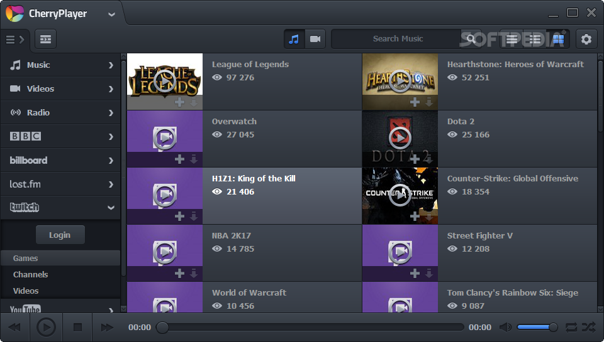The image size is (604, 342).
Task: Click the twitch Login button
Action: (x=60, y=235)
